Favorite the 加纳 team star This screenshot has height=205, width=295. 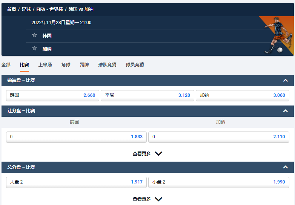[x=34, y=49]
